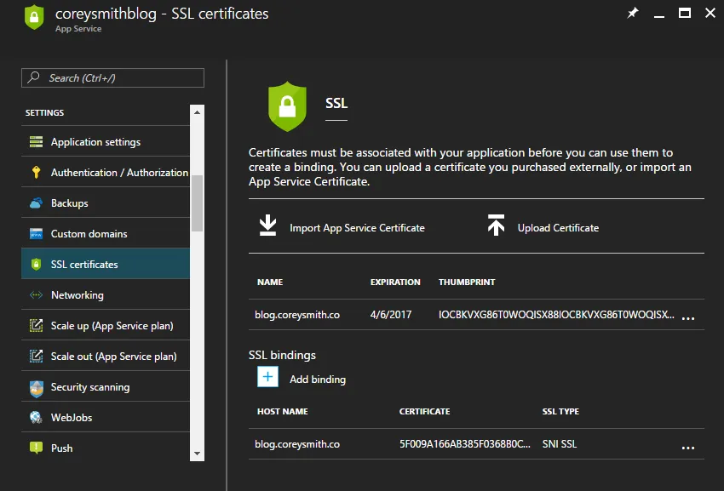Pin the blade with the pin icon
724x491 pixels.
(633, 13)
